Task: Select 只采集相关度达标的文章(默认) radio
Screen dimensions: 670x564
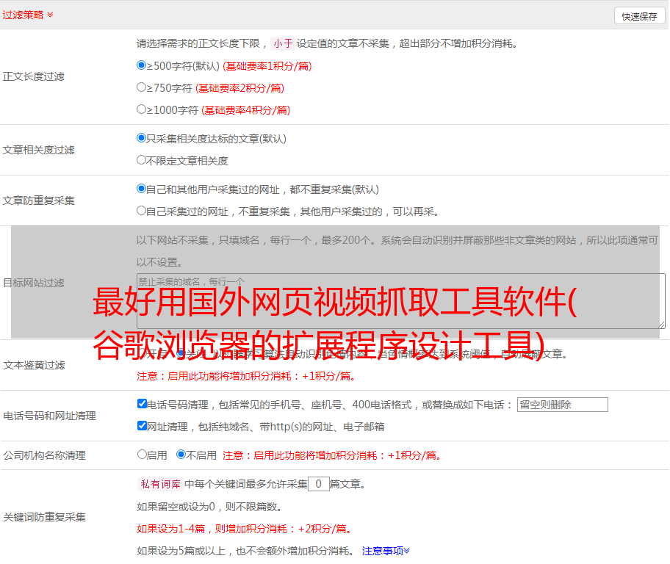Action: point(141,138)
